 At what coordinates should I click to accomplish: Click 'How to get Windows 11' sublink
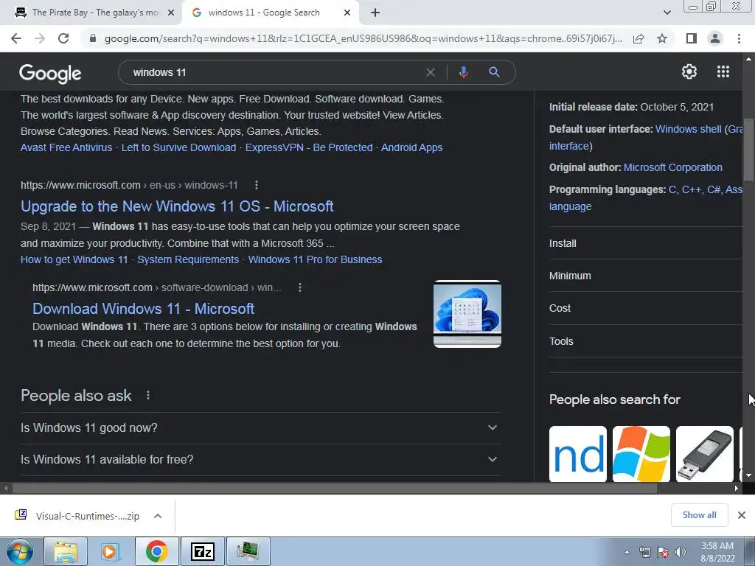pyautogui.click(x=74, y=259)
